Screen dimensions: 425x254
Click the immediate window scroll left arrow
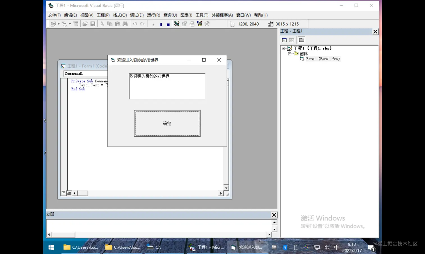(49, 235)
